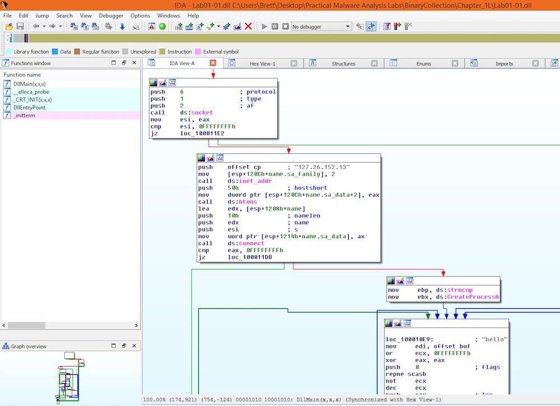The width and height of the screenshot is (560, 406).
Task: Click the color icon on the connect node
Action: coord(202,158)
